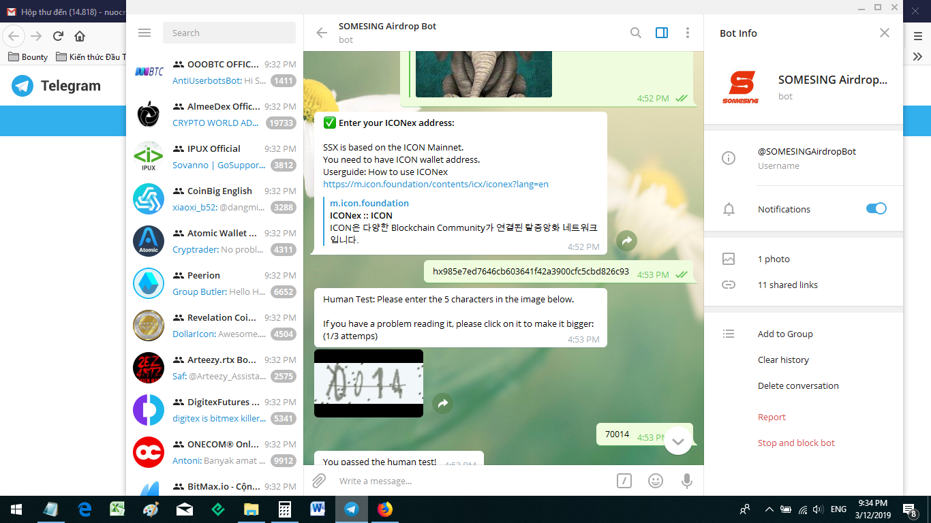
Task: Click the browser forward arrow
Action: coord(36,35)
